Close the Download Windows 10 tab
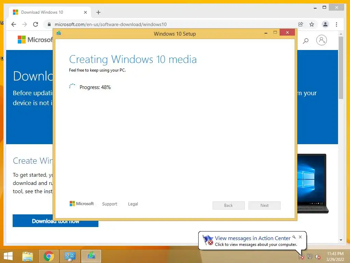Screen dimensions: 350x263 [x=85, y=12]
